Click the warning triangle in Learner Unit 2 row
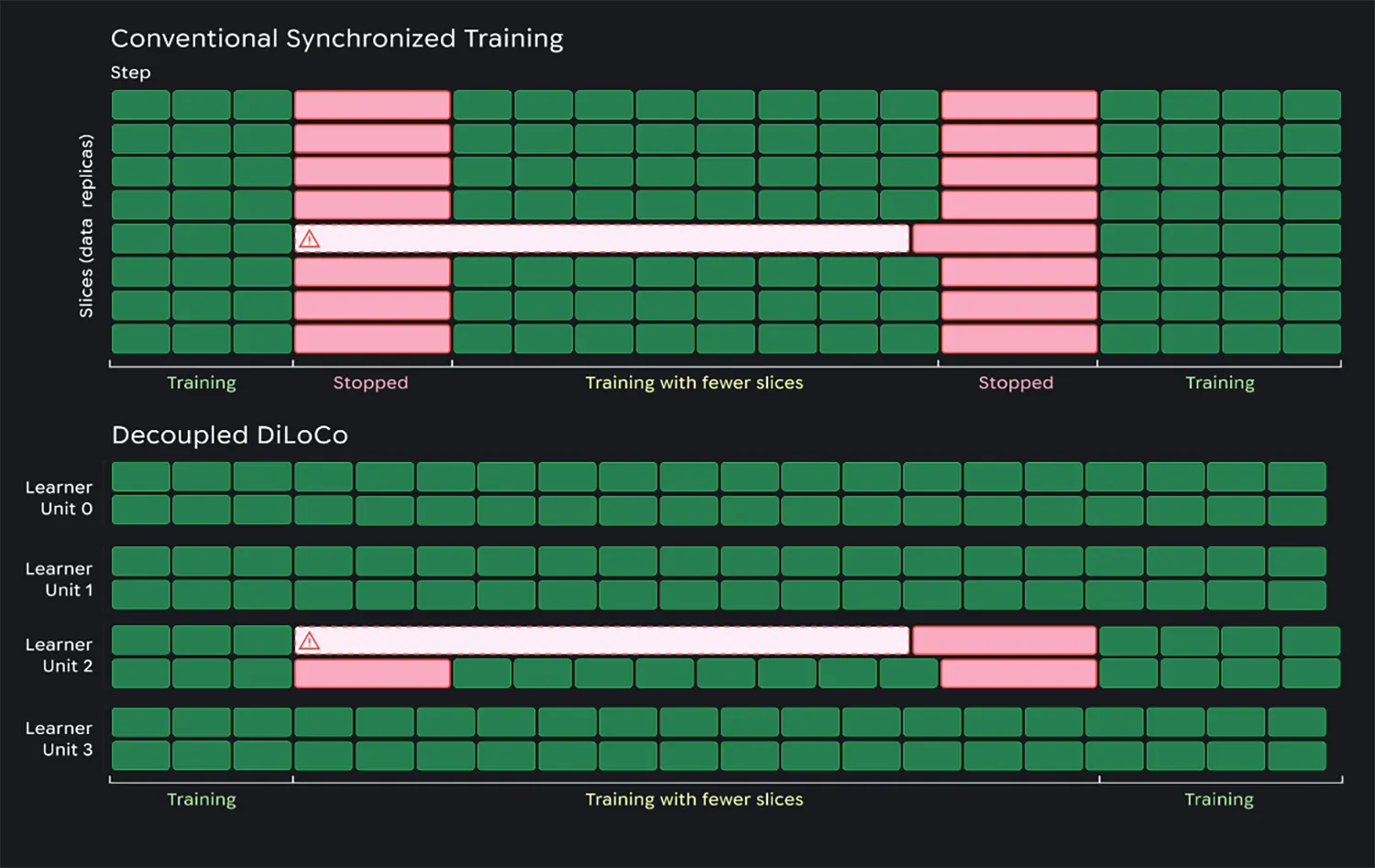Image resolution: width=1375 pixels, height=868 pixels. pos(310,641)
